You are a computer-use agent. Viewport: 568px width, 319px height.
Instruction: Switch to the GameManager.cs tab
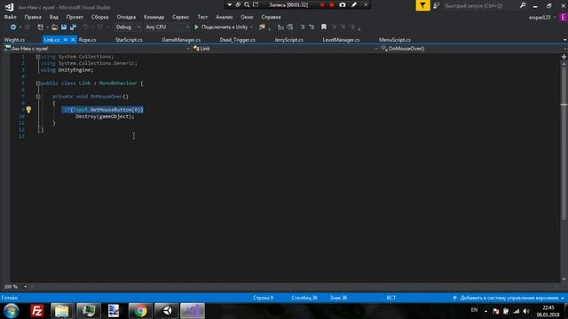click(x=181, y=40)
